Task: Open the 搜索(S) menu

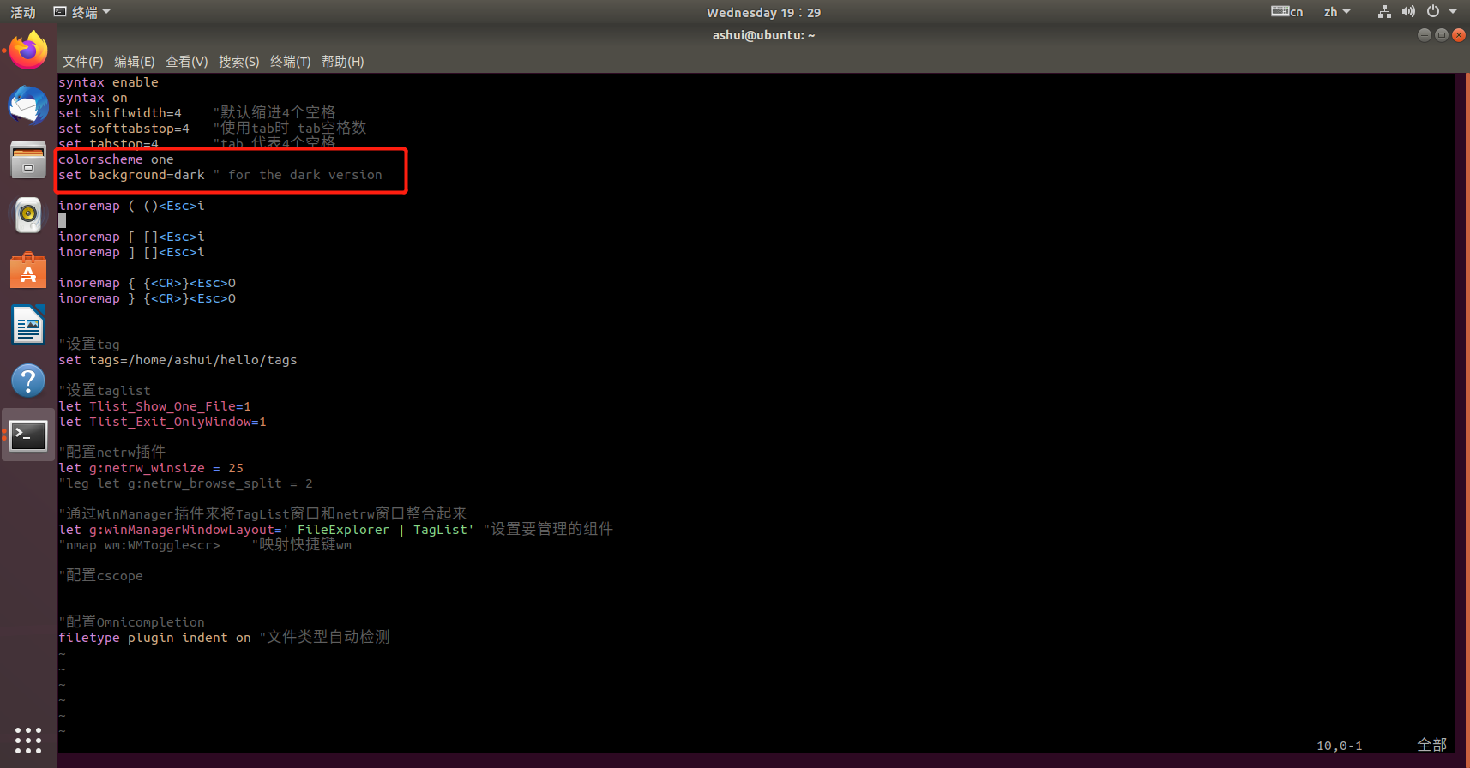Action: pyautogui.click(x=238, y=62)
